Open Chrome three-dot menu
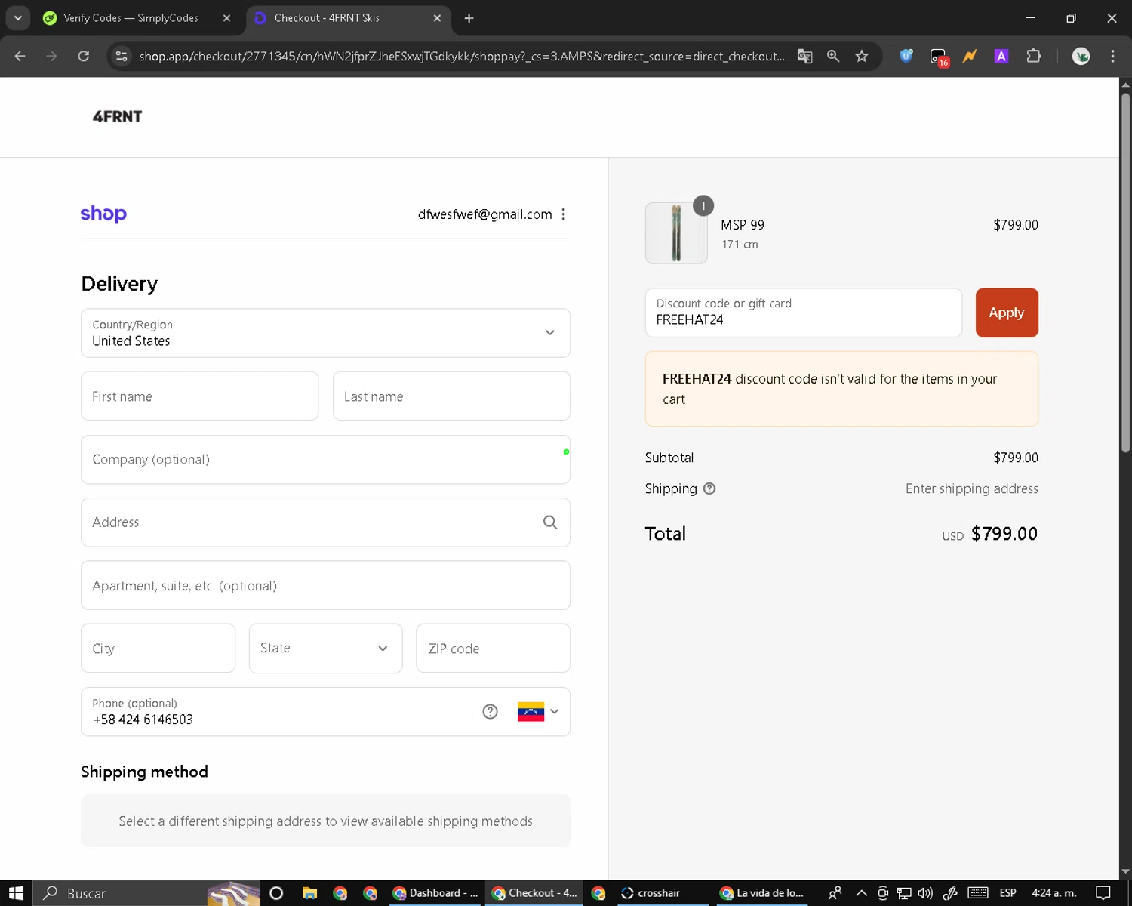The width and height of the screenshot is (1132, 906). 1112,56
